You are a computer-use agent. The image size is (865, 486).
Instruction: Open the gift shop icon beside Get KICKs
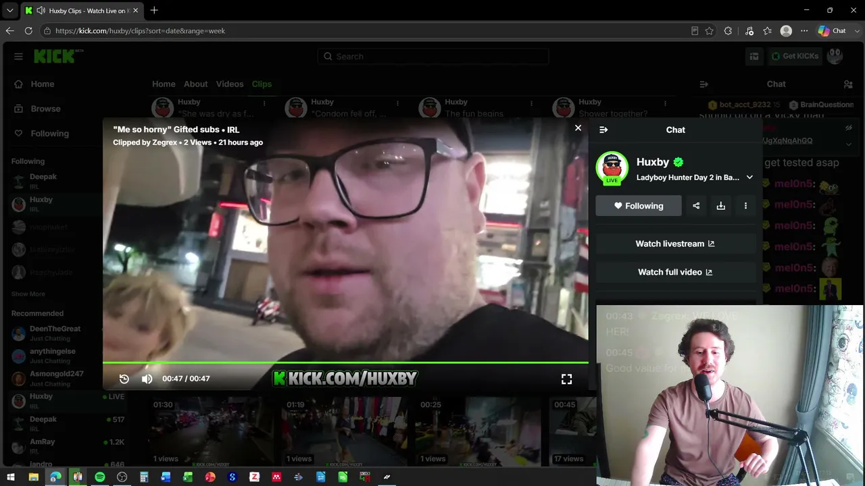753,56
